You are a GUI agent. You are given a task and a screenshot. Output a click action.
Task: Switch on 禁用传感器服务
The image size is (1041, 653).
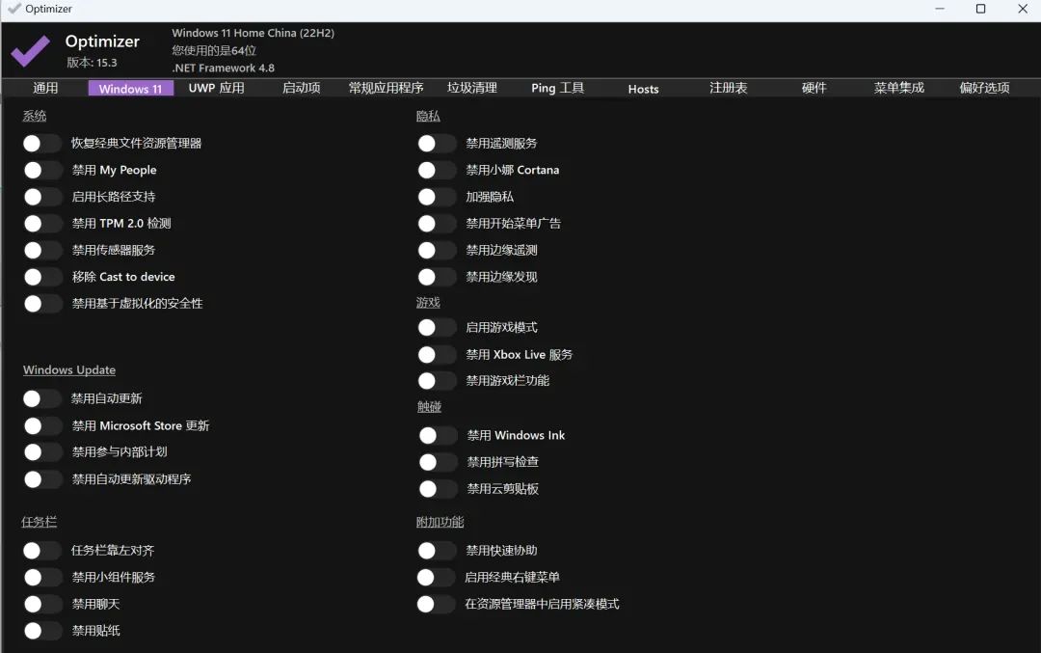click(x=41, y=251)
